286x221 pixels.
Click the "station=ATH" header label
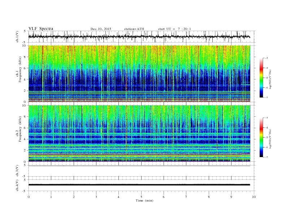(134, 29)
